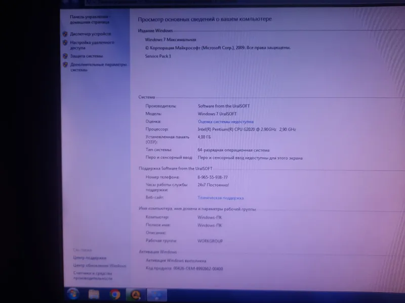Open Счетчики и средства производительности link
The image size is (405, 303).
[x=93, y=276]
